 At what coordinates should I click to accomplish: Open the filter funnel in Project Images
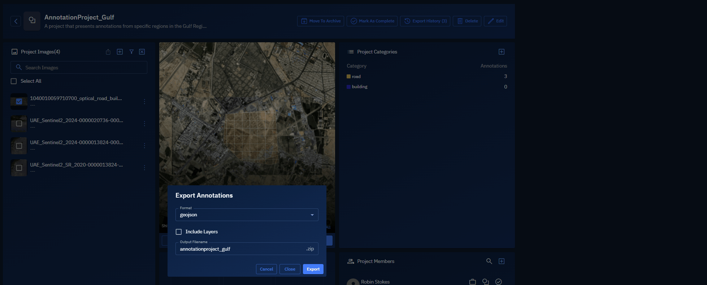pyautogui.click(x=131, y=52)
